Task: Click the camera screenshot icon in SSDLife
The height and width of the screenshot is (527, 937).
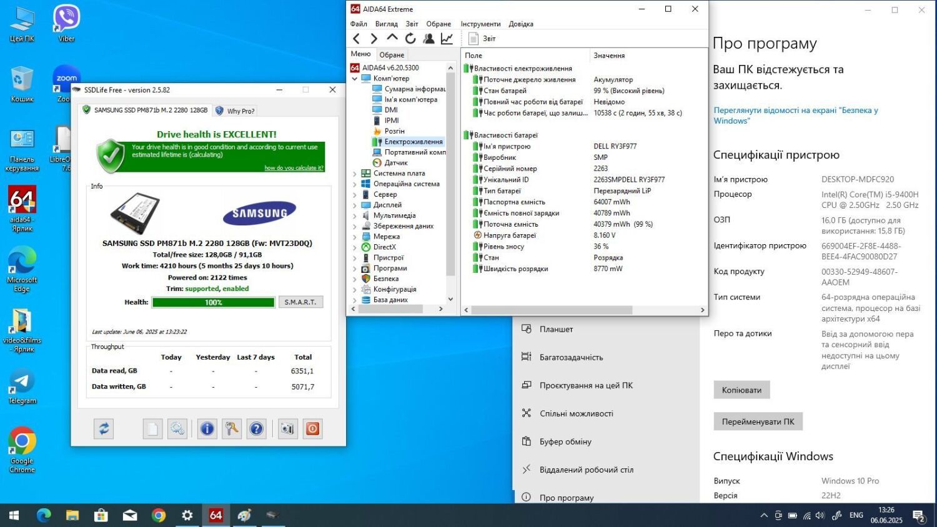Action: click(x=287, y=429)
